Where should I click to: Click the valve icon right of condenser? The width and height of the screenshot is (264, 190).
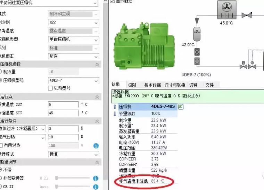[247, 15]
